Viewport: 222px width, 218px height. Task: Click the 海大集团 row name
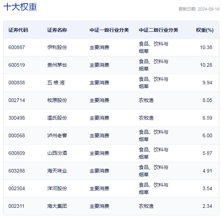click(x=57, y=206)
